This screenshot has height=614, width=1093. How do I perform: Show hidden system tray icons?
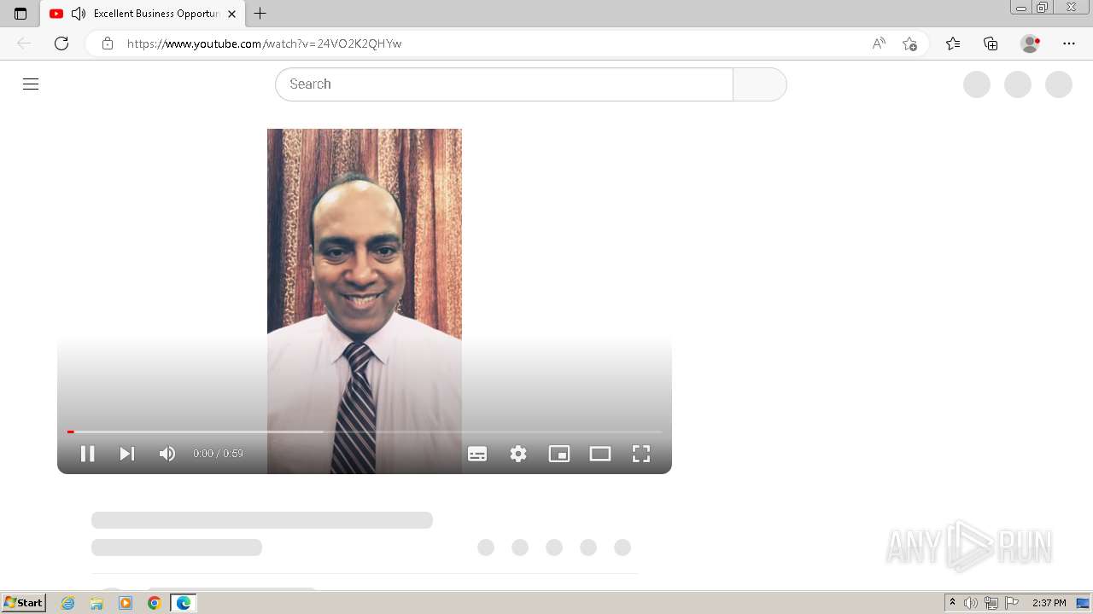952,603
